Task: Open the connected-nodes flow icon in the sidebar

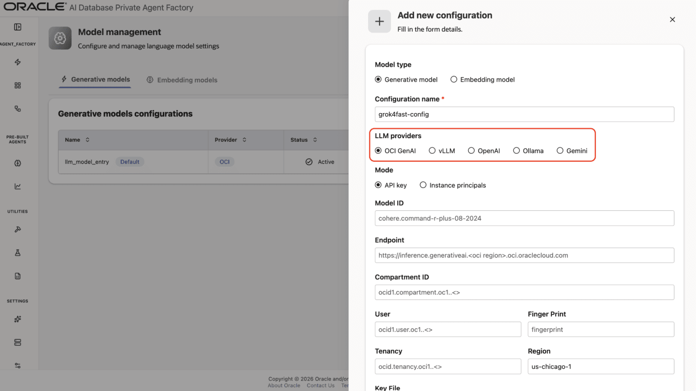Action: tap(18, 109)
